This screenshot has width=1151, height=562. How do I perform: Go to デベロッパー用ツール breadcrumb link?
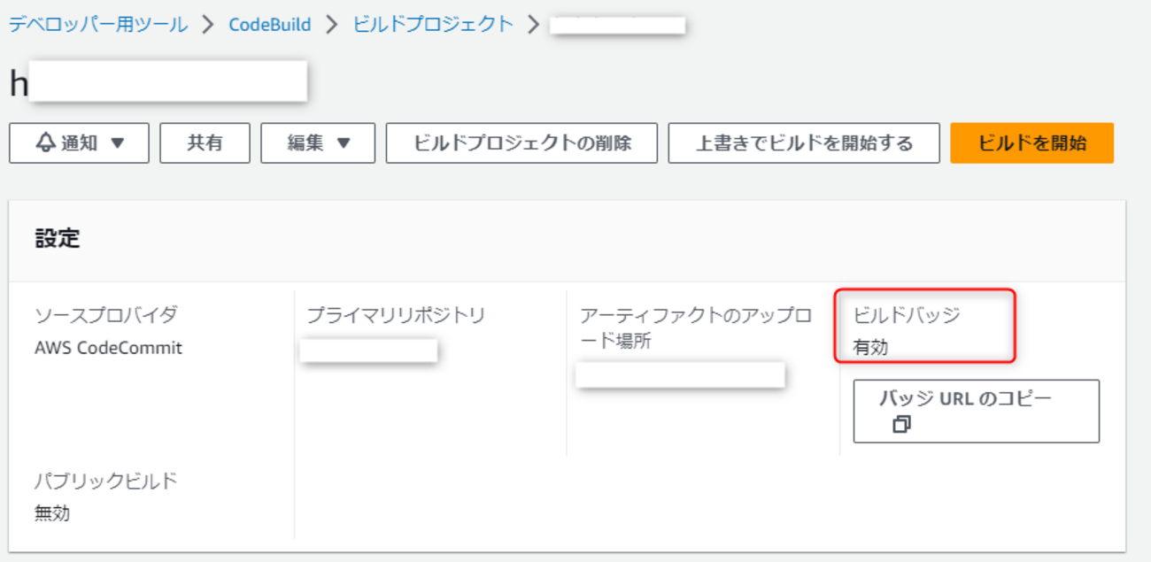coord(98,25)
